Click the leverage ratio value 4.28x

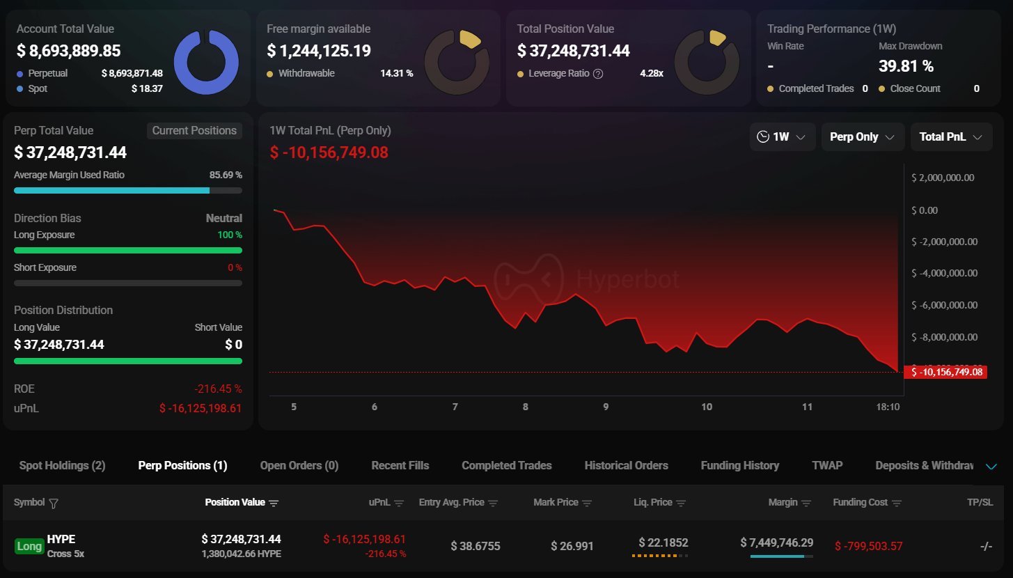[652, 73]
